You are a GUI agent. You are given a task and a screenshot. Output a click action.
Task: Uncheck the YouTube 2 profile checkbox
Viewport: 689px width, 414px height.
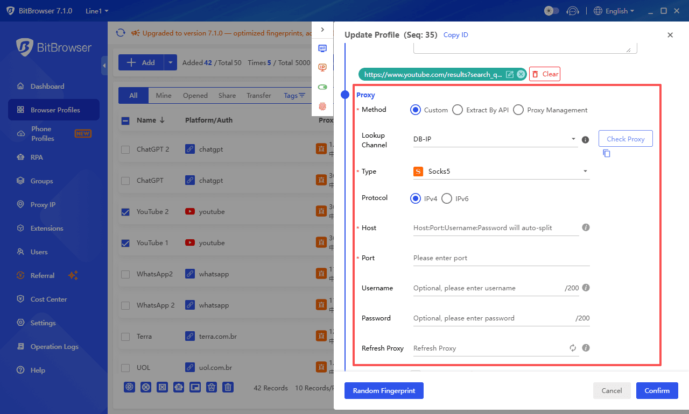125,211
